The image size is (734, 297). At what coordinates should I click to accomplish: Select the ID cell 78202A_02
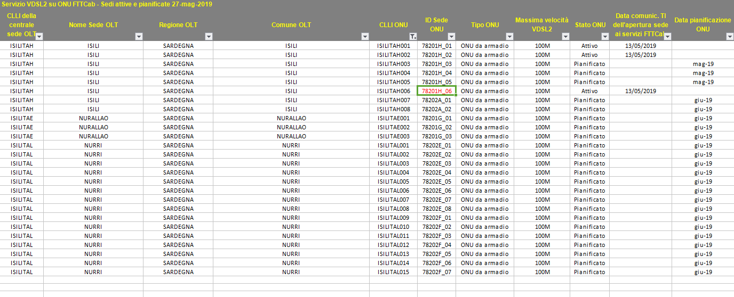(437, 109)
